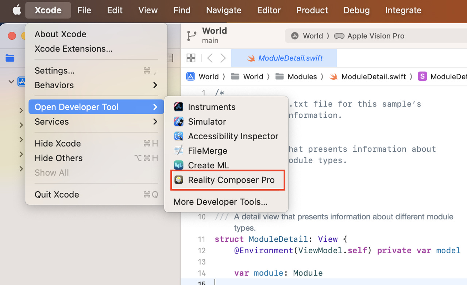Open Accessibility Inspector tool
Viewport: 467px width, 285px height.
click(x=226, y=136)
